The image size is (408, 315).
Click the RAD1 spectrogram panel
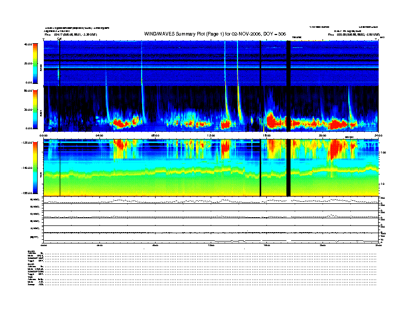(x=211, y=109)
